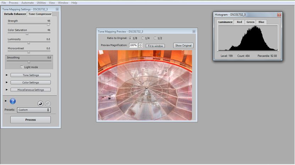This screenshot has height=165, width=295.
Task: Switch histogram to the Blue tab
Action: (x=261, y=22)
